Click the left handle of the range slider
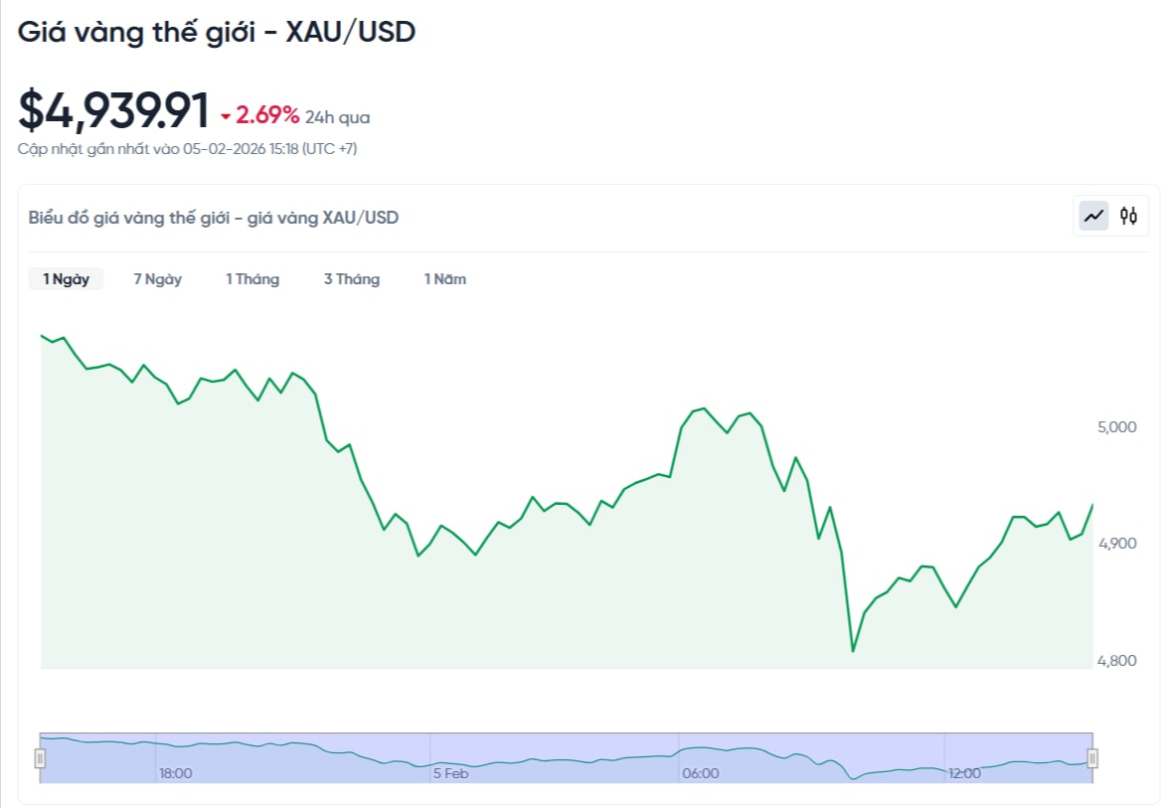The image size is (1163, 808). pyautogui.click(x=41, y=758)
